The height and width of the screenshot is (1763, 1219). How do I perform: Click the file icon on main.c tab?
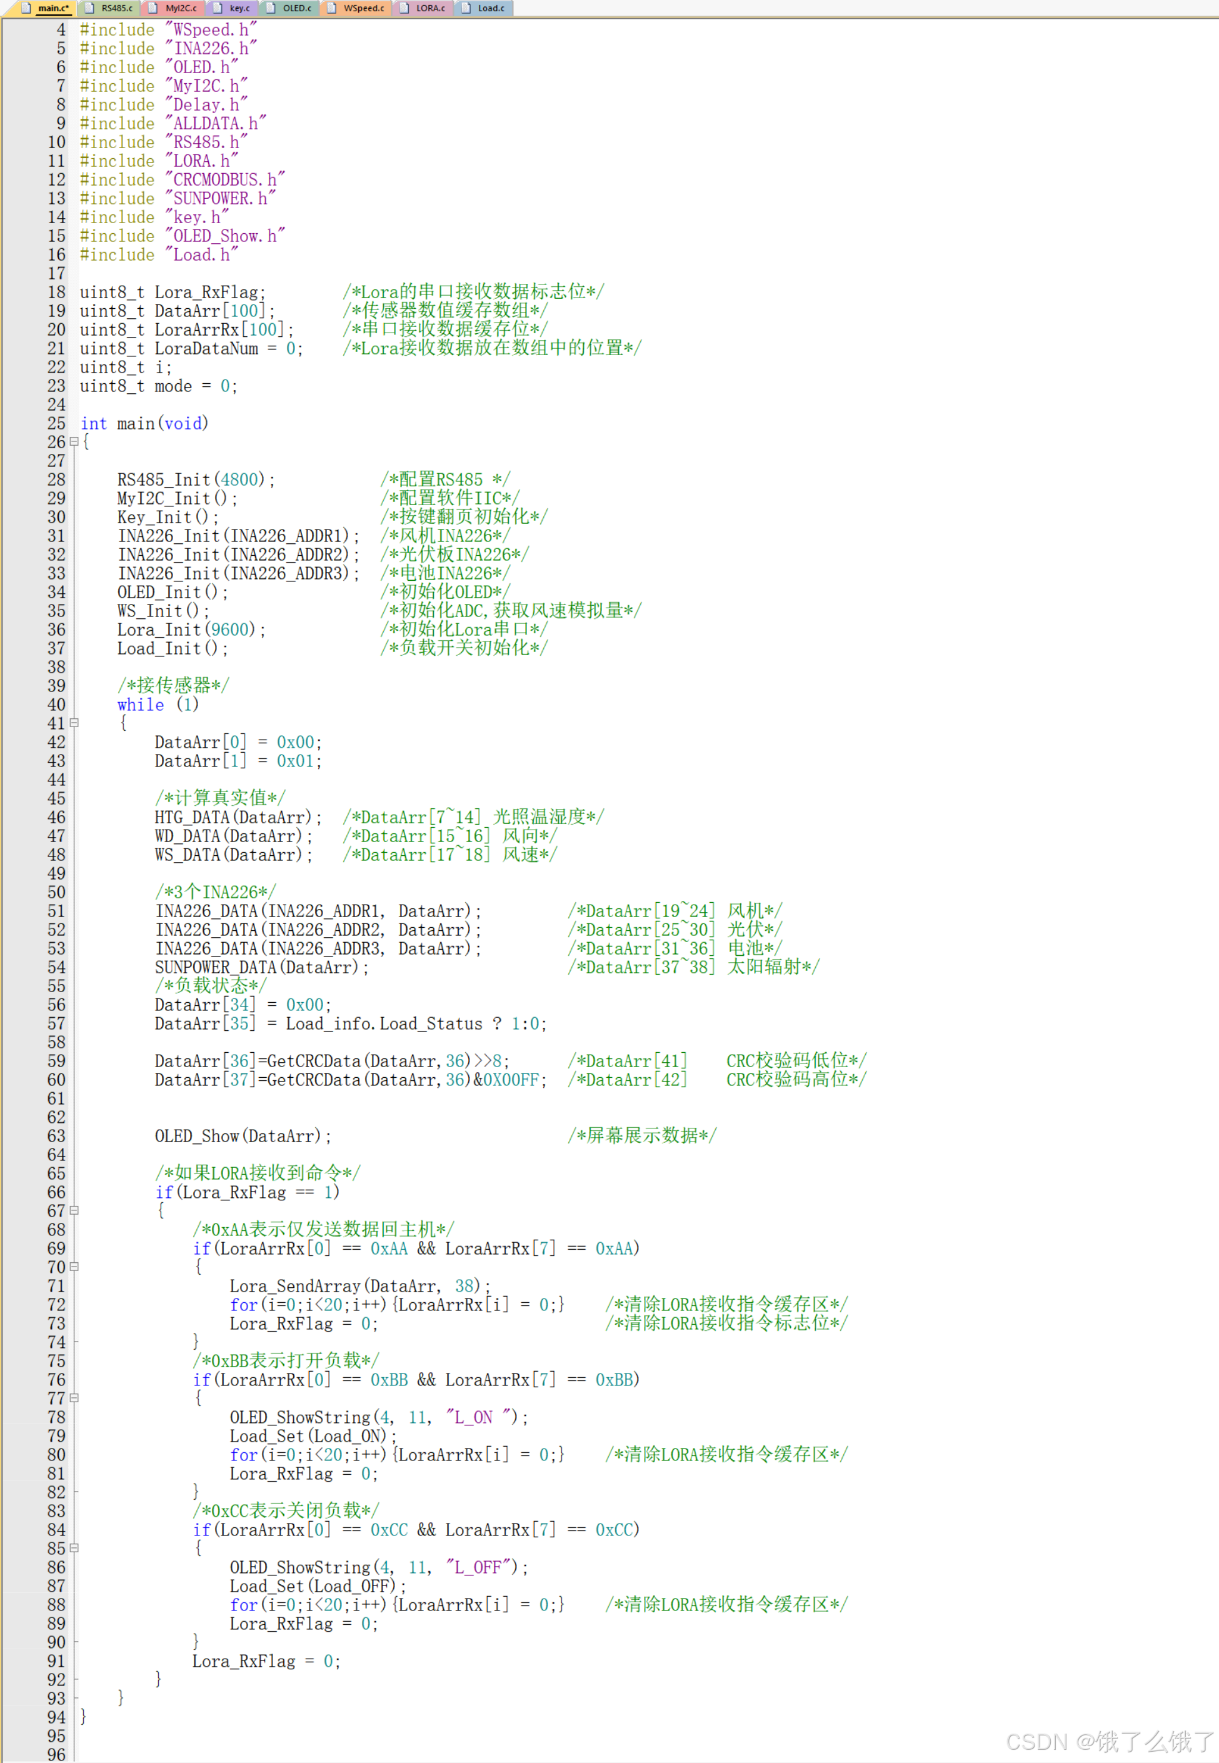coord(26,8)
